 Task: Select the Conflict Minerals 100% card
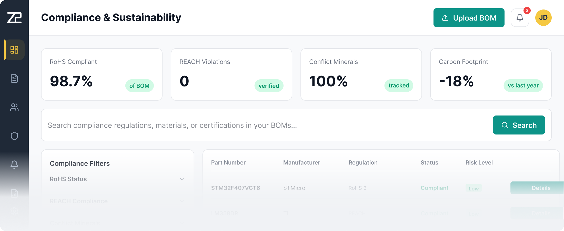361,74
